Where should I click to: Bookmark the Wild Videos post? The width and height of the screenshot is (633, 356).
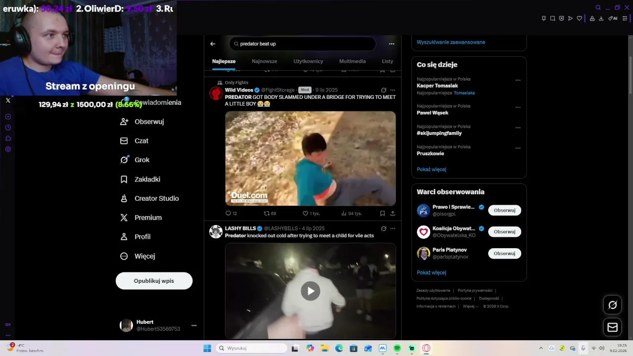382,214
